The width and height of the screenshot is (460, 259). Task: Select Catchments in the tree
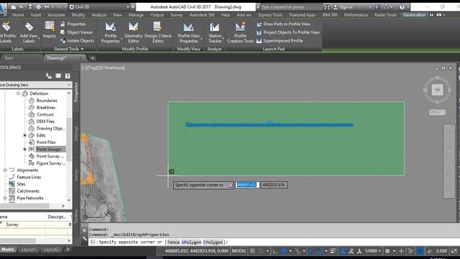pos(28,191)
